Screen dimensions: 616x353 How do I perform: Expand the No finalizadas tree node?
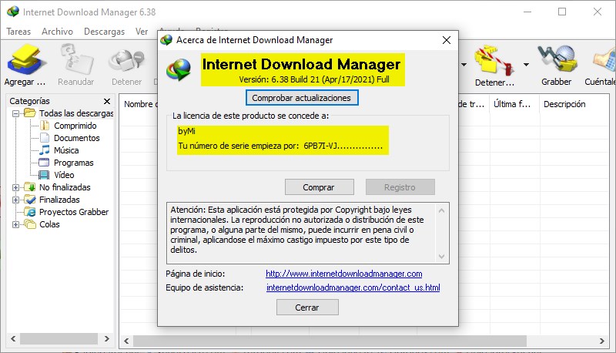pyautogui.click(x=15, y=187)
